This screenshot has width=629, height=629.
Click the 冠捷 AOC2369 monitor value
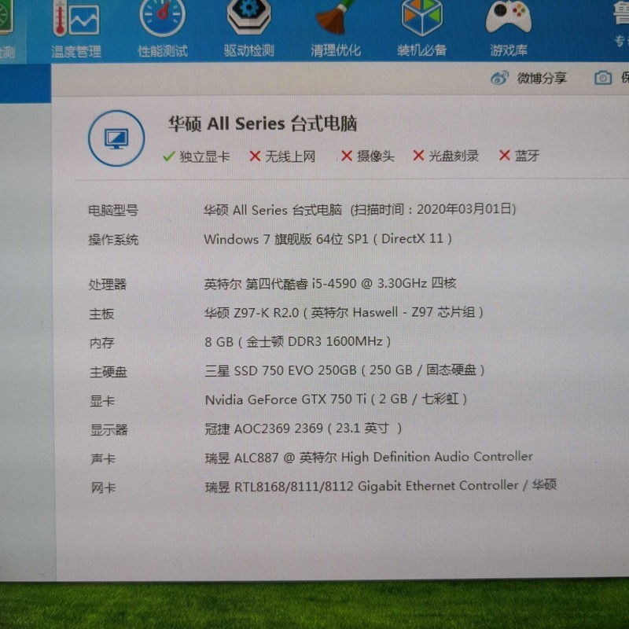(303, 429)
